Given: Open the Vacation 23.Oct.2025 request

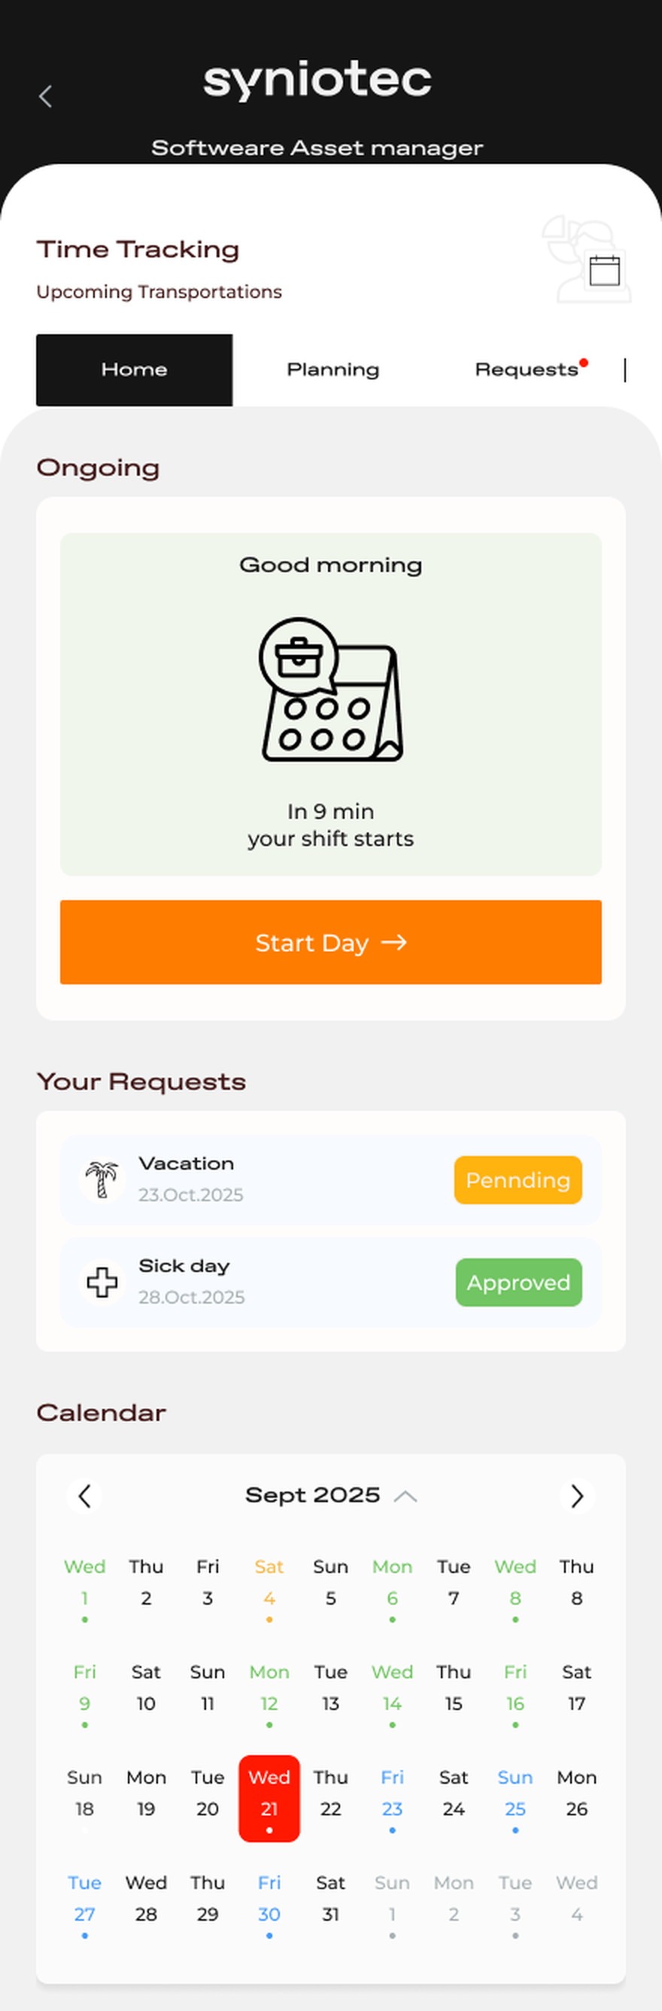Looking at the screenshot, I should coord(331,1179).
